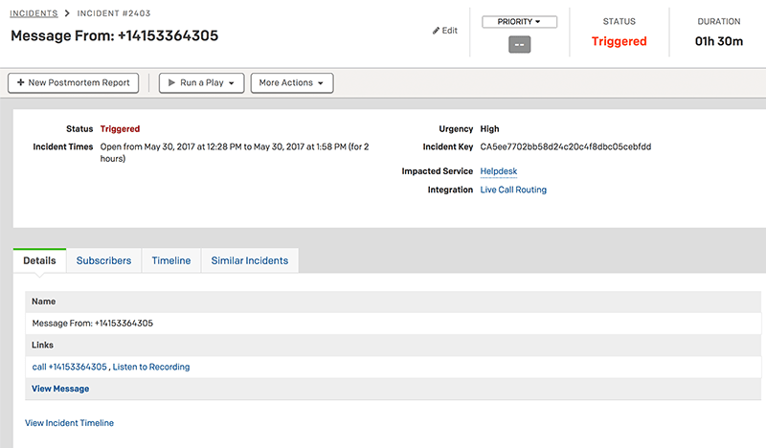Open the Timeline tab

pos(171,260)
